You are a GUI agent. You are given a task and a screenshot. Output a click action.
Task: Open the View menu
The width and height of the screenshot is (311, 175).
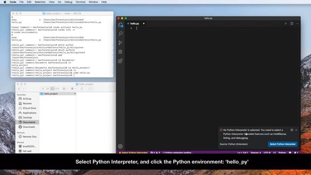[52, 2]
